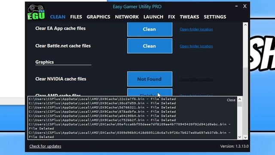The width and height of the screenshot is (275, 155).
Task: Click the NVIDIA Not Found button
Action: tap(150, 79)
